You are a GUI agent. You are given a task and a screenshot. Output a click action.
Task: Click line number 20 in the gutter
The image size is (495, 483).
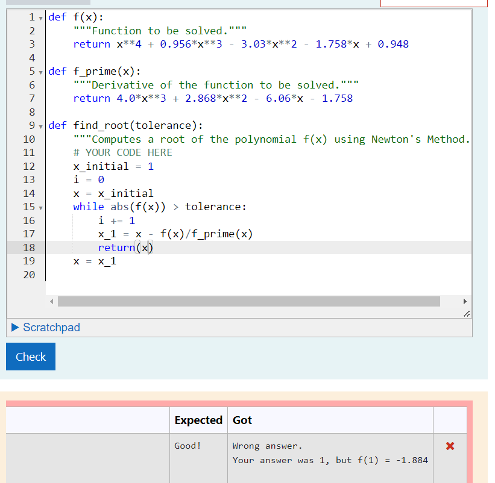[29, 275]
